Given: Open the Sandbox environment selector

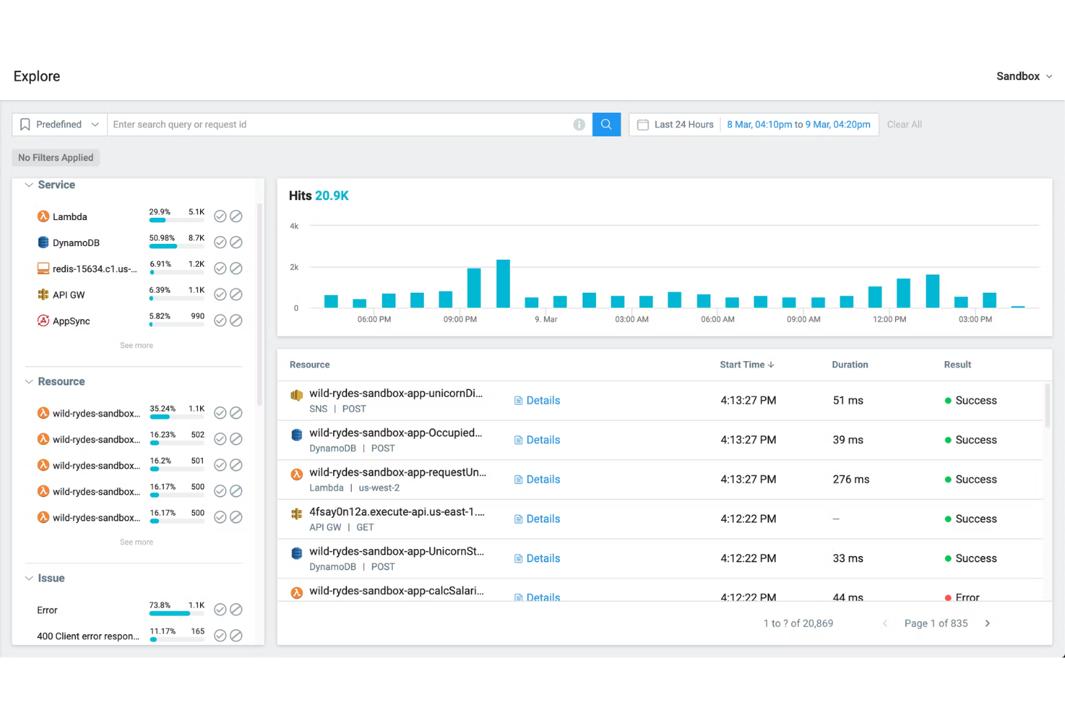Looking at the screenshot, I should 1023,76.
